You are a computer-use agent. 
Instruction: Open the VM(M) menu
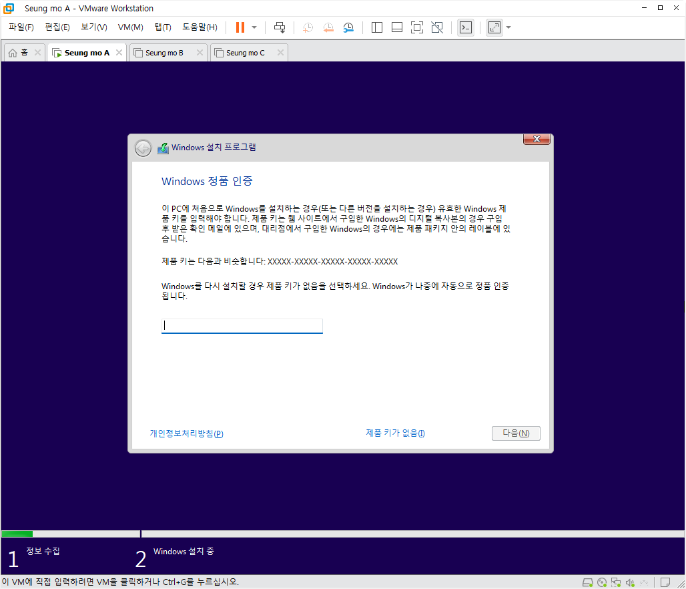(x=130, y=27)
